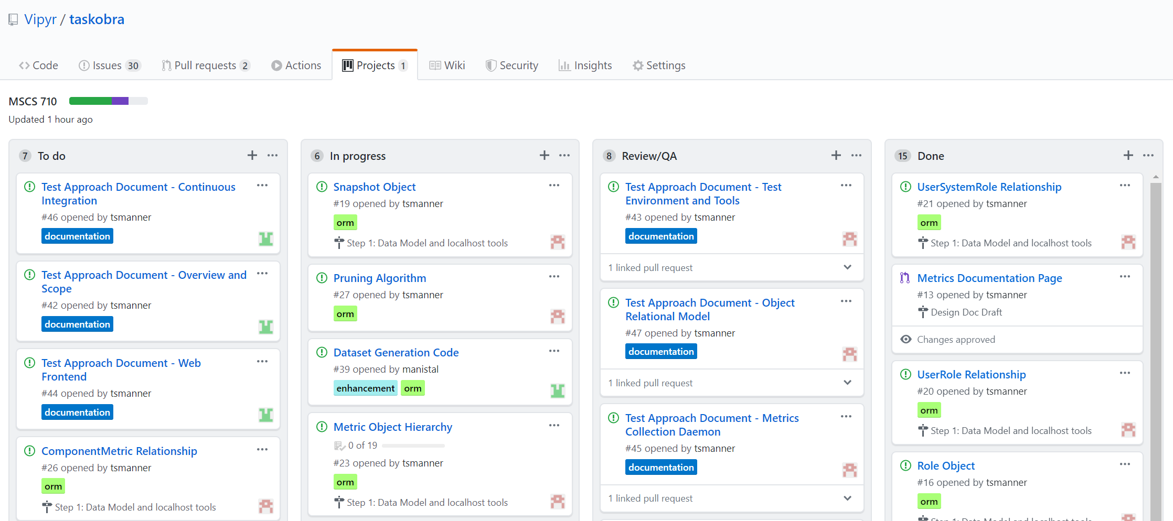
Task: Open card menu for Role Object
Action: click(x=1125, y=464)
